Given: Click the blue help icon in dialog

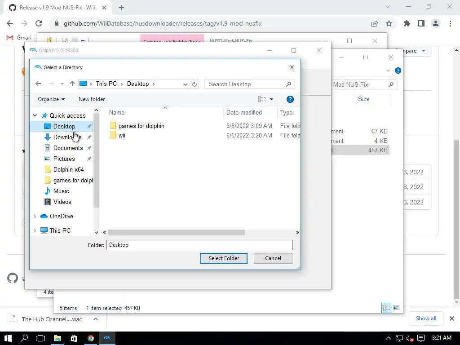Looking at the screenshot, I should point(290,99).
